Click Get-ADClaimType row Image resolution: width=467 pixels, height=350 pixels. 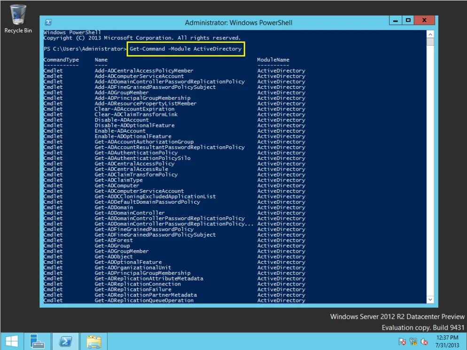pyautogui.click(x=174, y=180)
